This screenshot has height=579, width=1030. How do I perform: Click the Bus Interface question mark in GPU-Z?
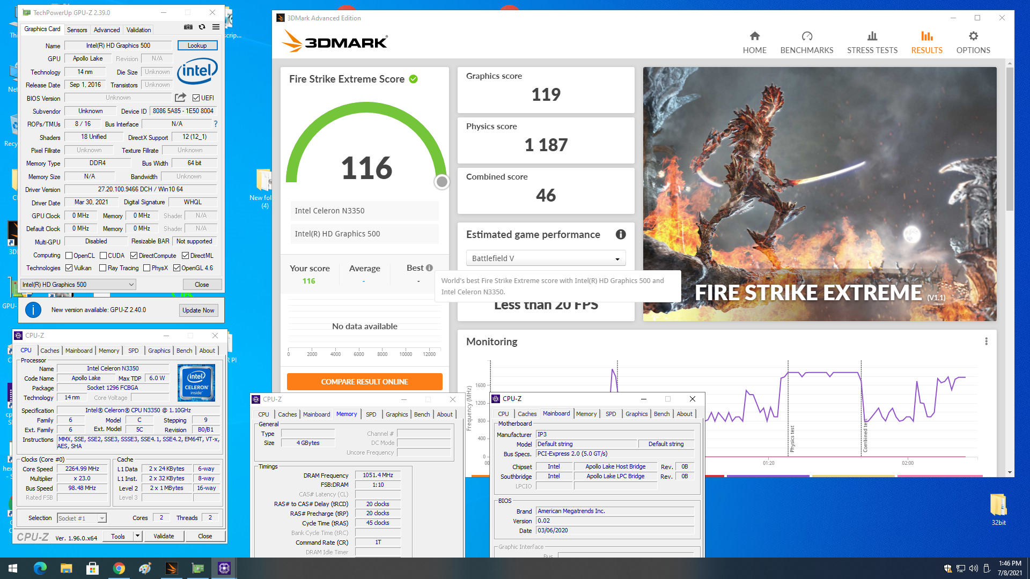click(x=216, y=124)
